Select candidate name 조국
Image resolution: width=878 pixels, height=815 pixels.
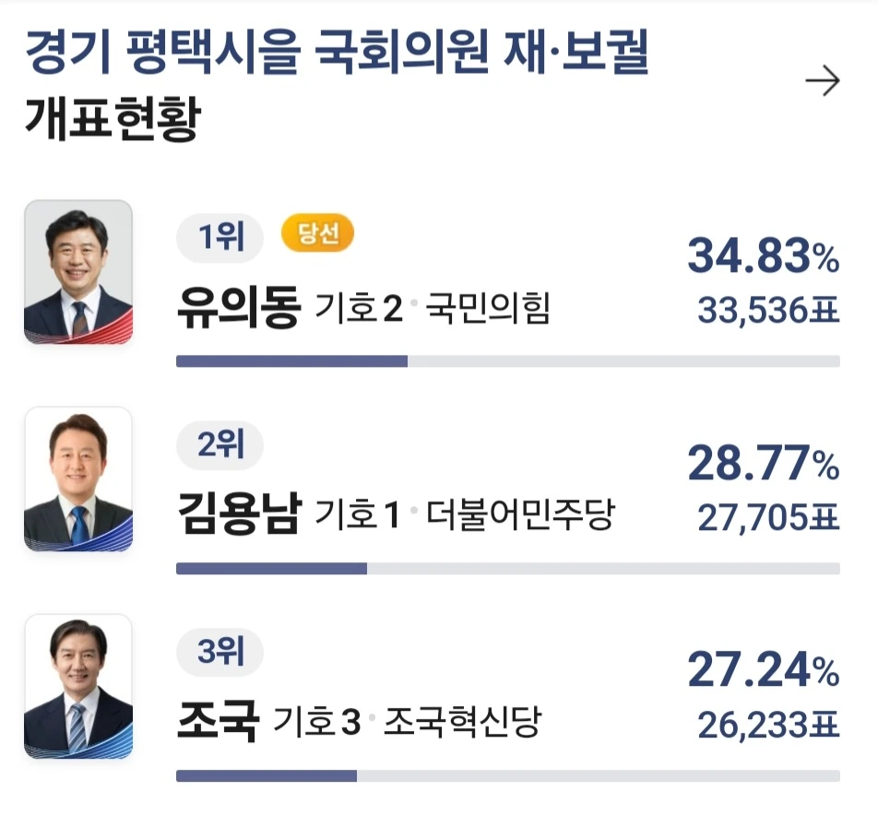pos(219,721)
